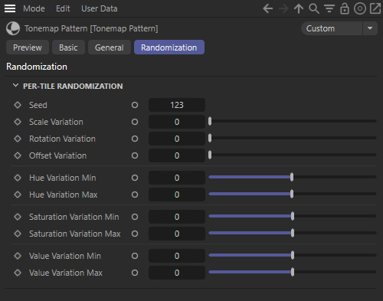Viewport: 383px width, 301px height.
Task: Open the Mode menu
Action: 34,8
